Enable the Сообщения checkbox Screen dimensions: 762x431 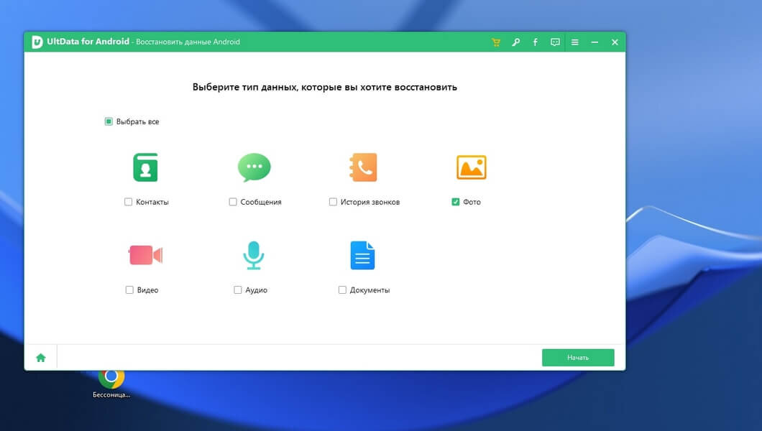[x=233, y=202]
